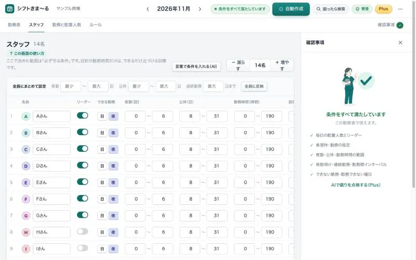Click the 条件をすべて満たしています status pill
The height and width of the screenshot is (260, 416).
[240, 9]
